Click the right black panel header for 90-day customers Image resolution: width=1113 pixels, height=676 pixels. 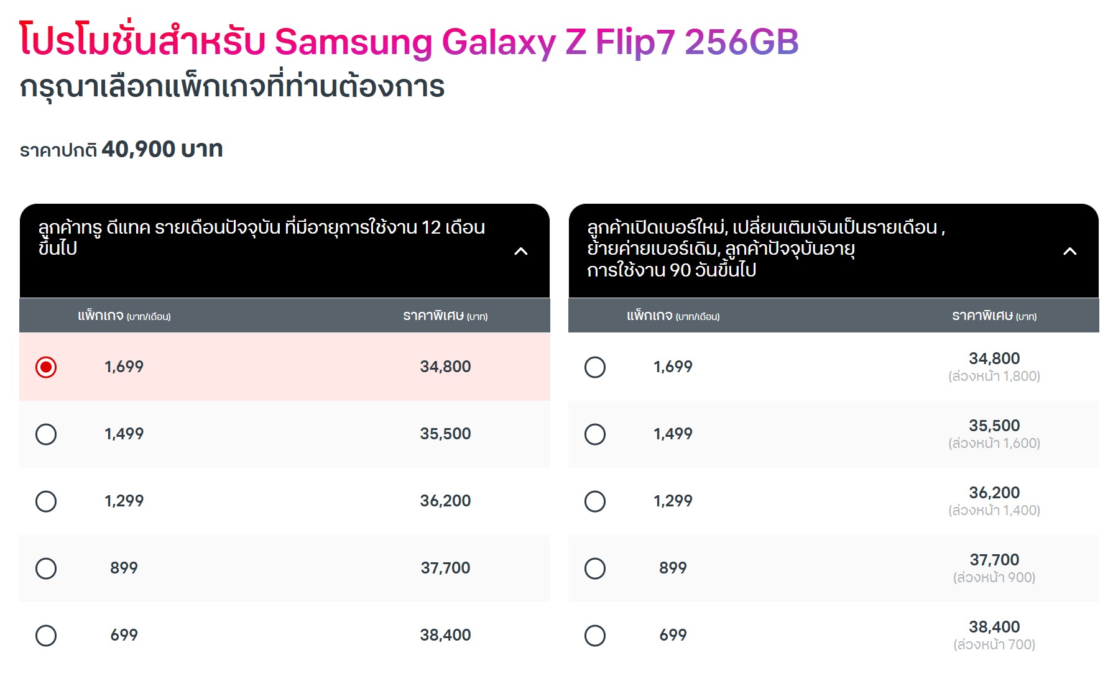pos(834,250)
